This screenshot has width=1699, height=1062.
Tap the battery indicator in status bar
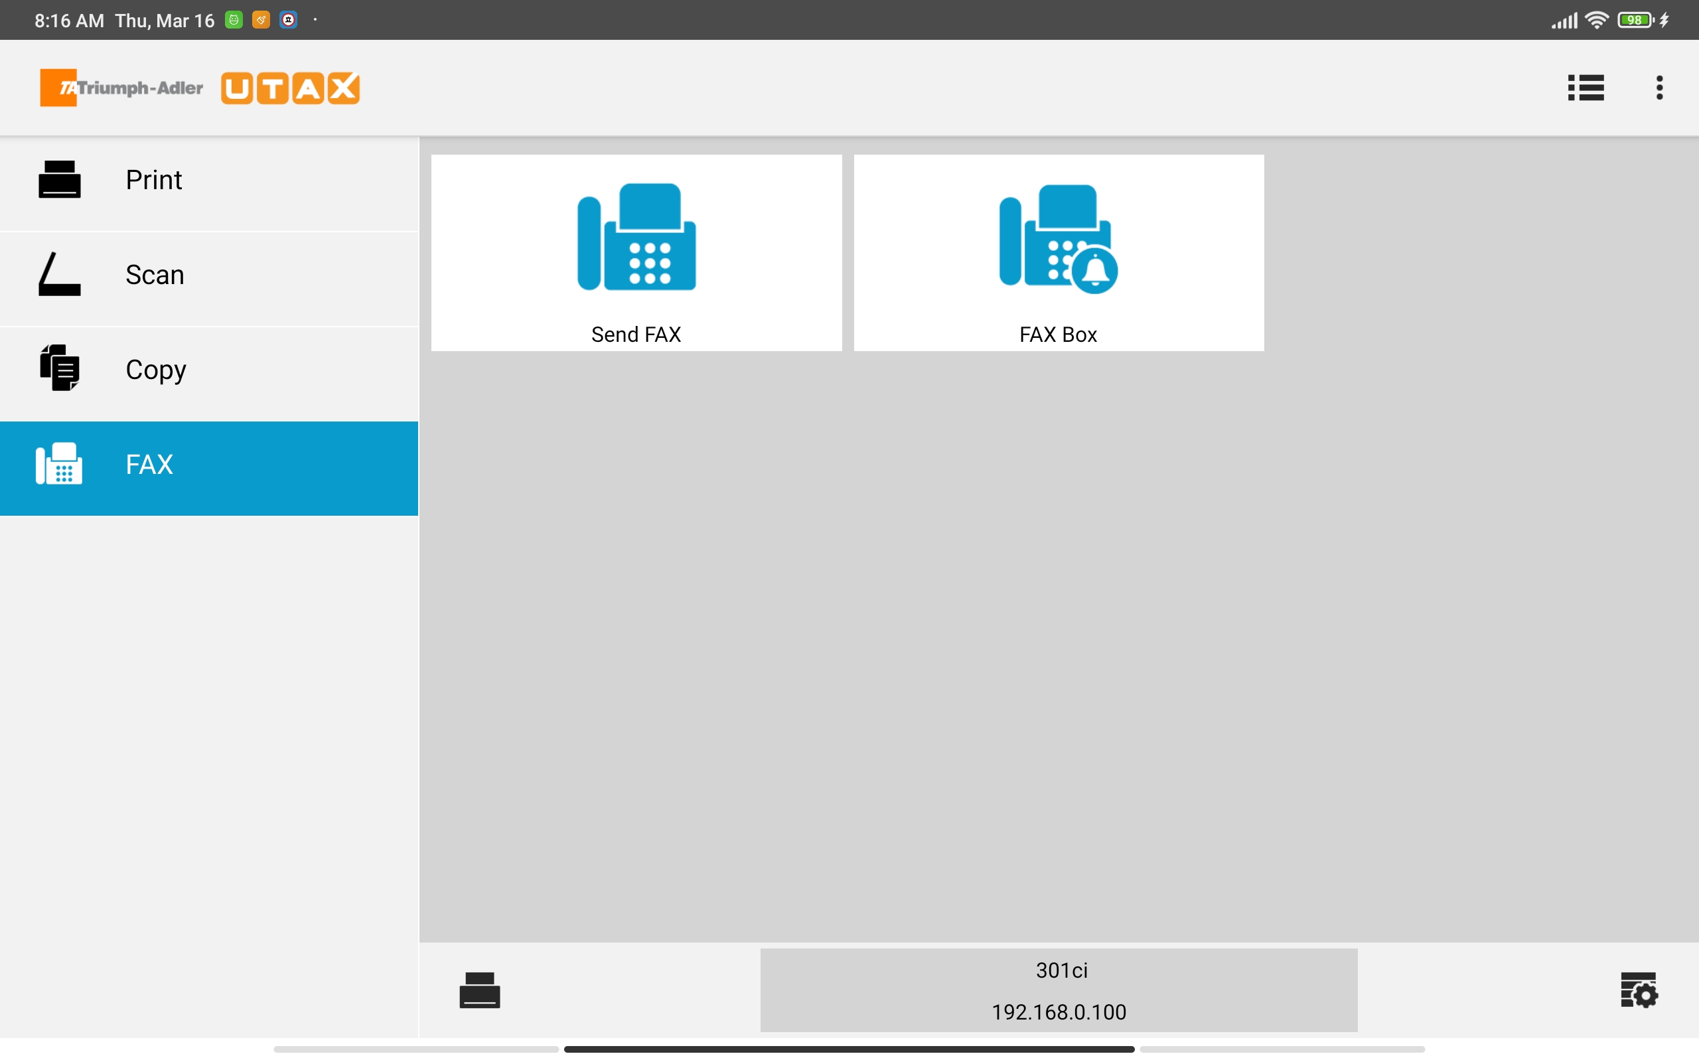pos(1635,20)
